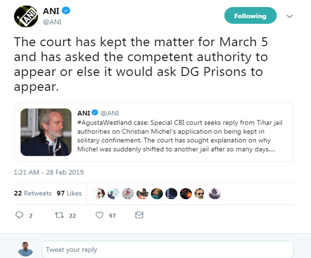Click first liker avatar in row

(100, 193)
